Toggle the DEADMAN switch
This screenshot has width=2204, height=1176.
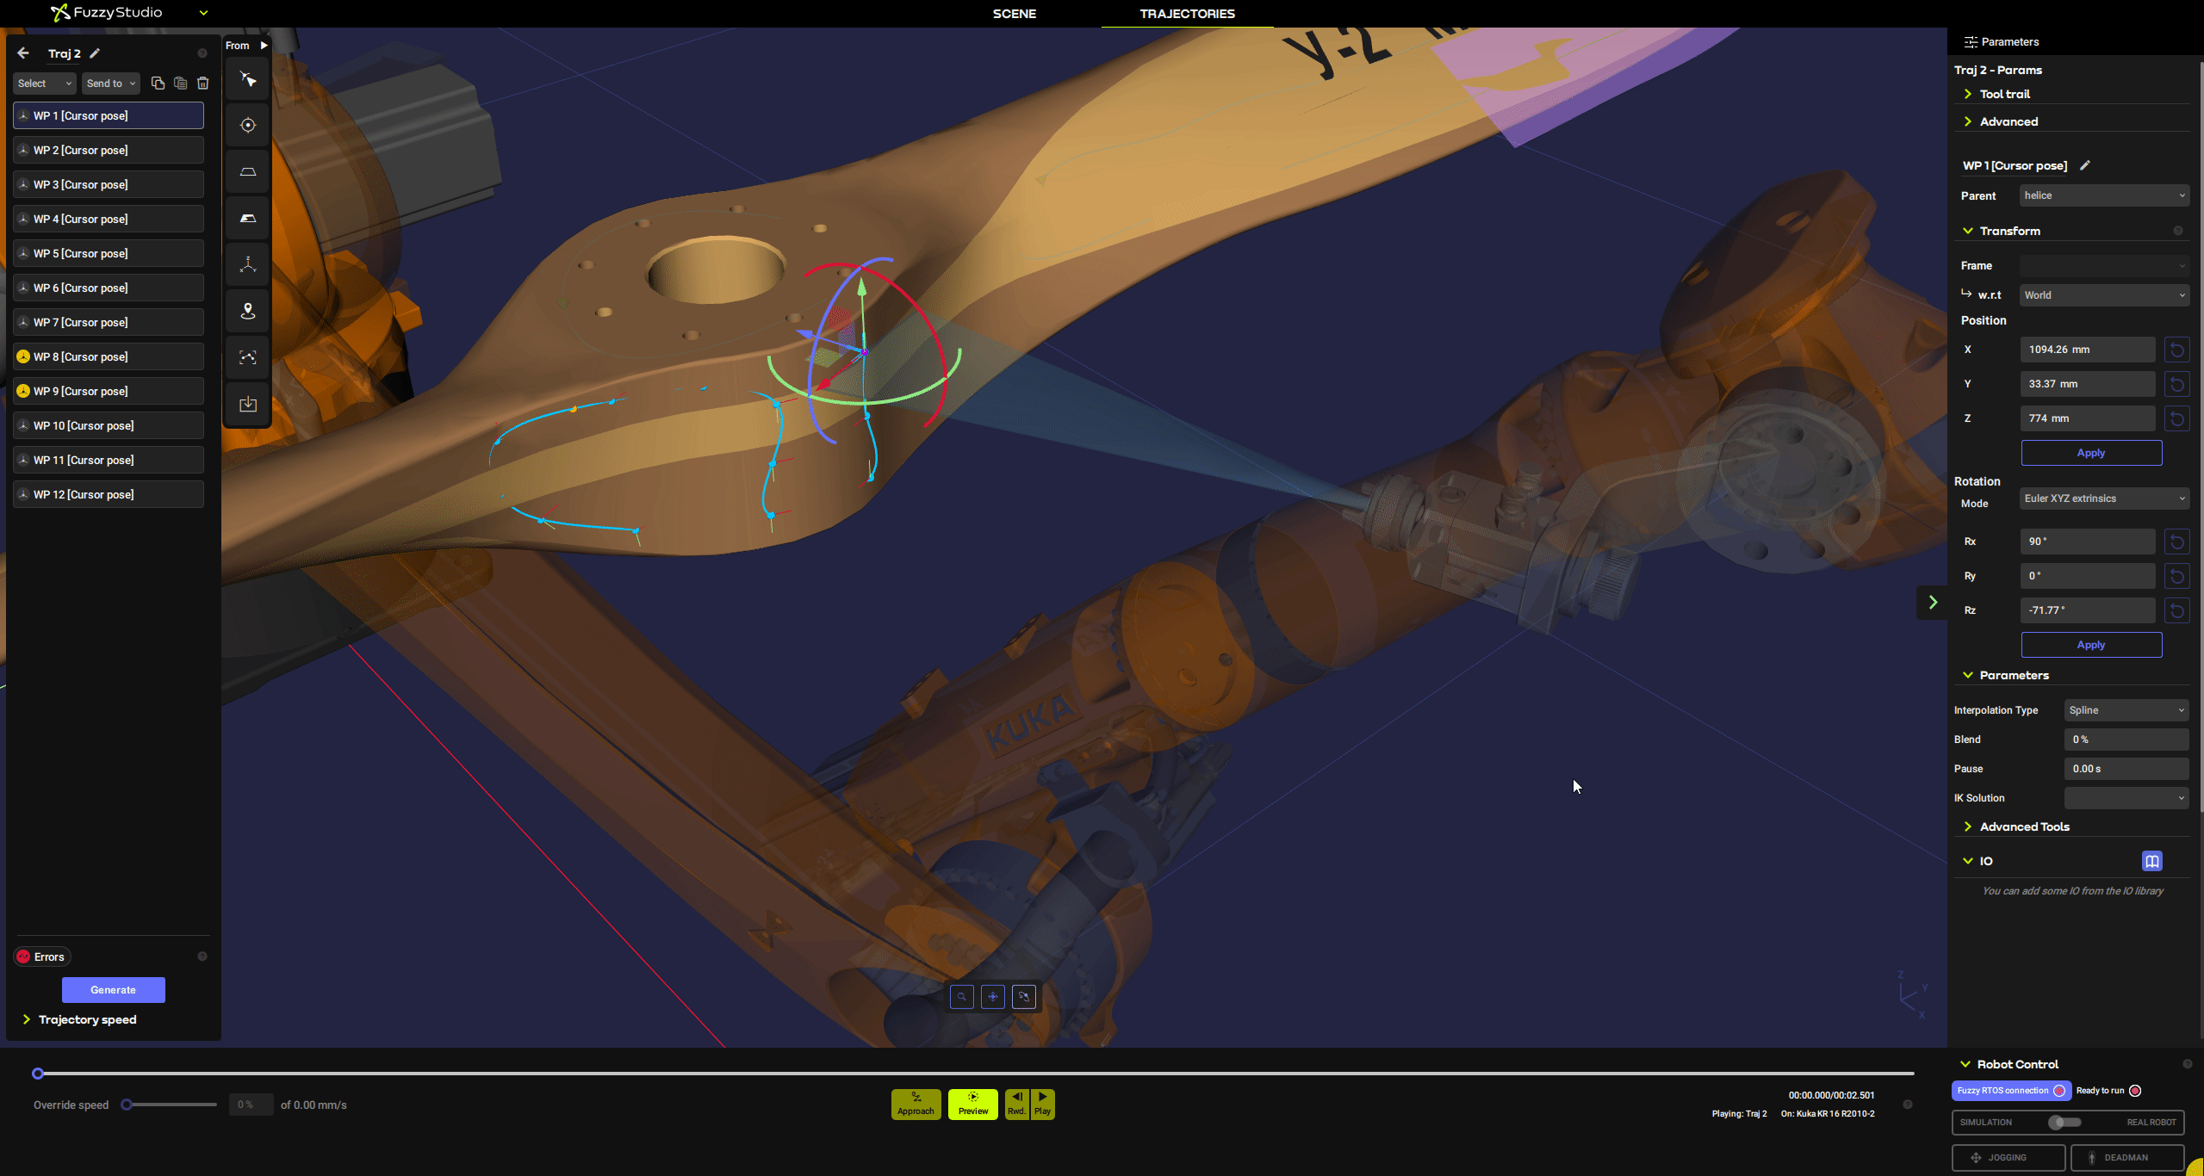pos(2126,1158)
